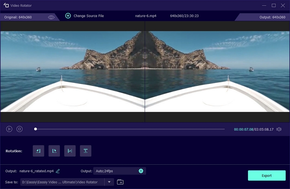Click the Auto;24fps output field
The height and width of the screenshot is (189, 290).
coord(120,171)
